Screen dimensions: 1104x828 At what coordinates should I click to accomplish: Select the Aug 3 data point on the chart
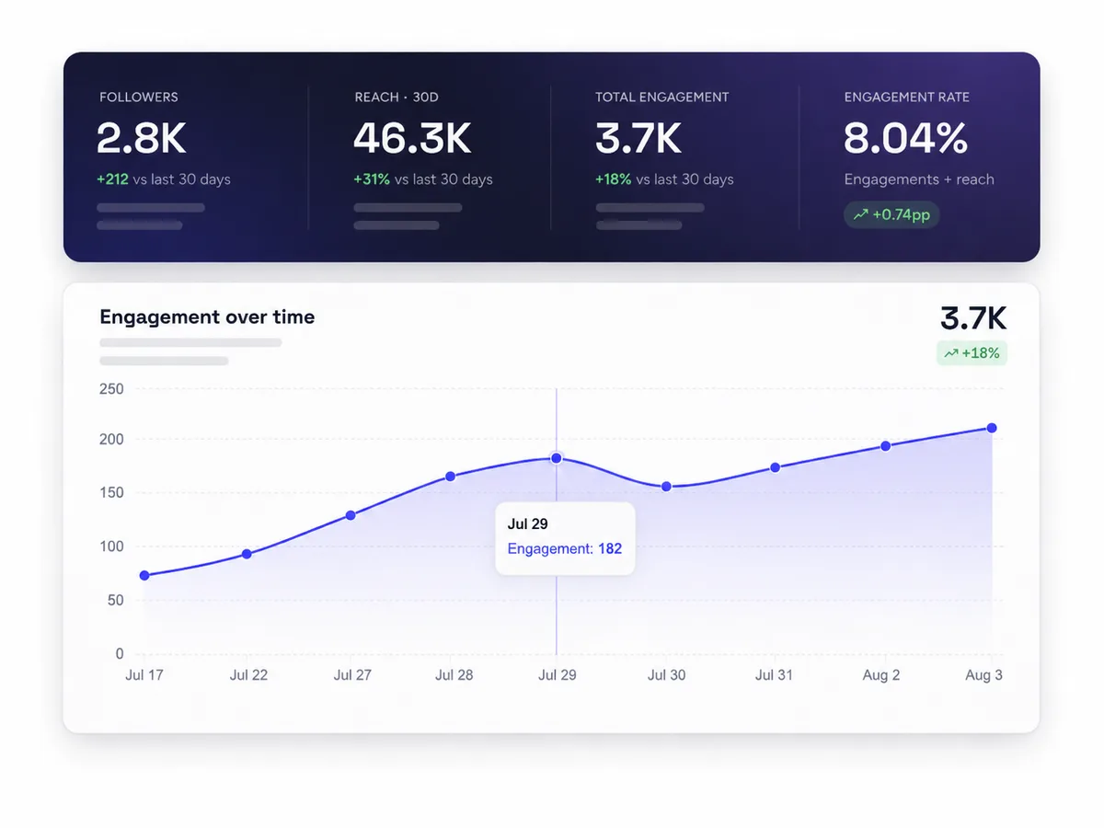coord(992,428)
